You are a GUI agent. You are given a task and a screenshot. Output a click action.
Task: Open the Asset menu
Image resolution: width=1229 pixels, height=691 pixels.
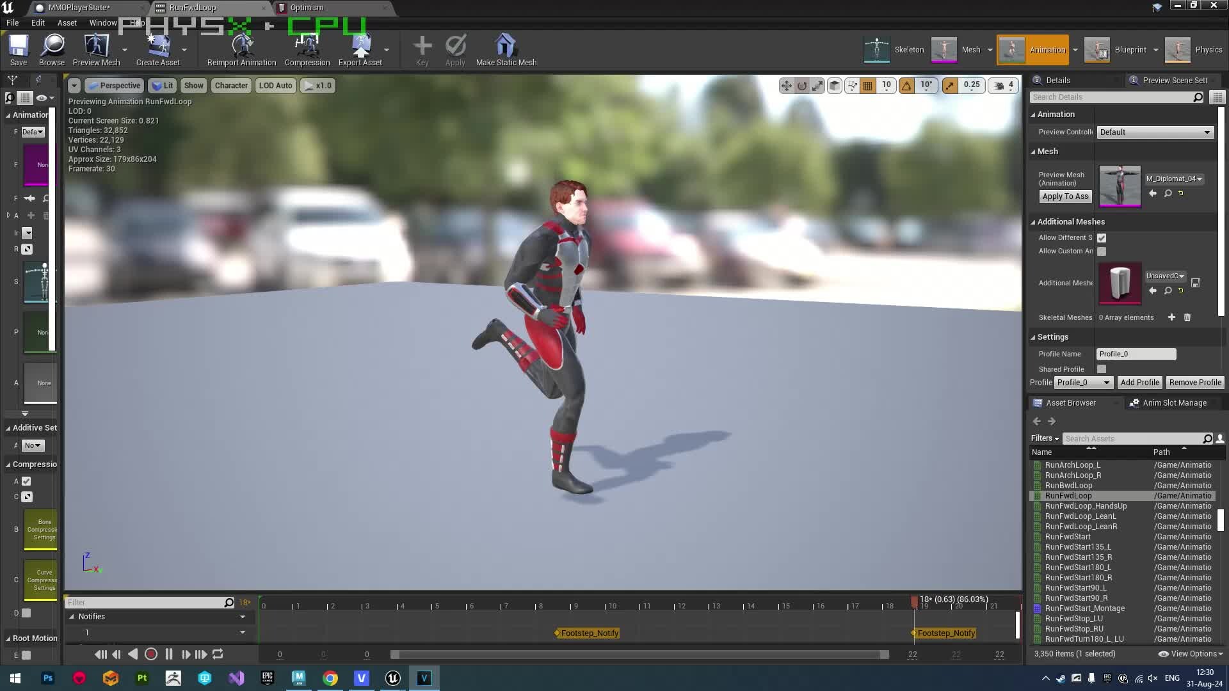pos(67,22)
